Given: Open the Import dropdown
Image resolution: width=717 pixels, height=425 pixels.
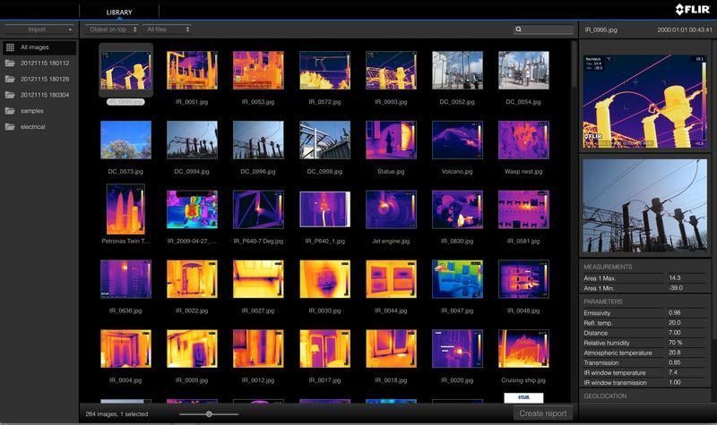Looking at the screenshot, I should pyautogui.click(x=38, y=30).
